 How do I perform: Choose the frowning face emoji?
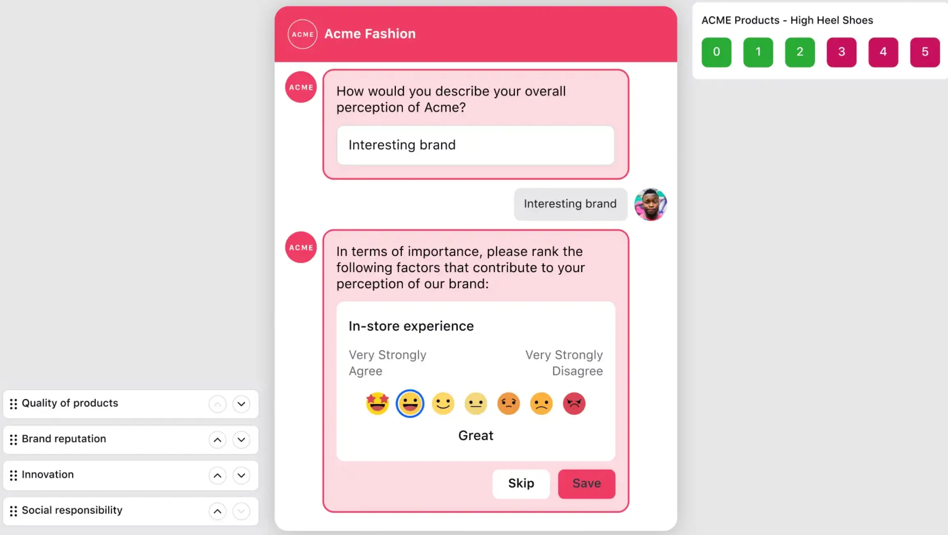(x=541, y=404)
